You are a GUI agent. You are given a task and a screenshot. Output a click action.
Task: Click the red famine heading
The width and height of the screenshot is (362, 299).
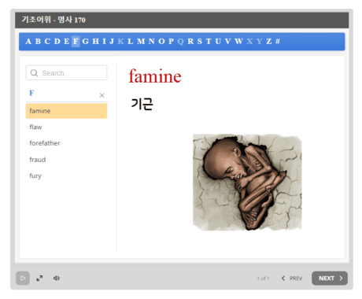coord(155,76)
